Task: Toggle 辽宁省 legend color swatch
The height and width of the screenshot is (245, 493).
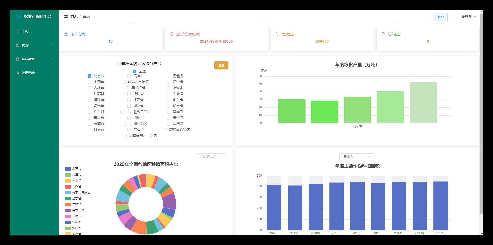Action: [68, 199]
